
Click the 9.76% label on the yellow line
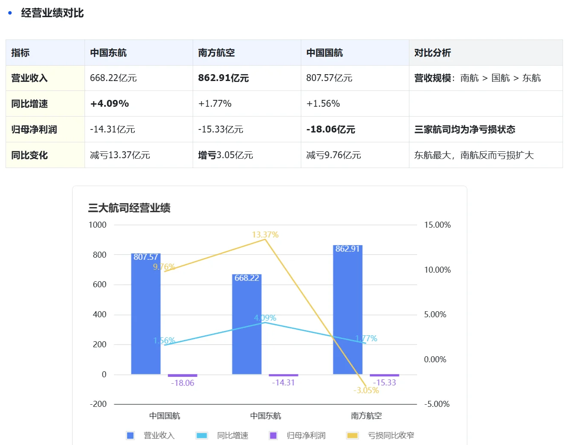coord(164,267)
